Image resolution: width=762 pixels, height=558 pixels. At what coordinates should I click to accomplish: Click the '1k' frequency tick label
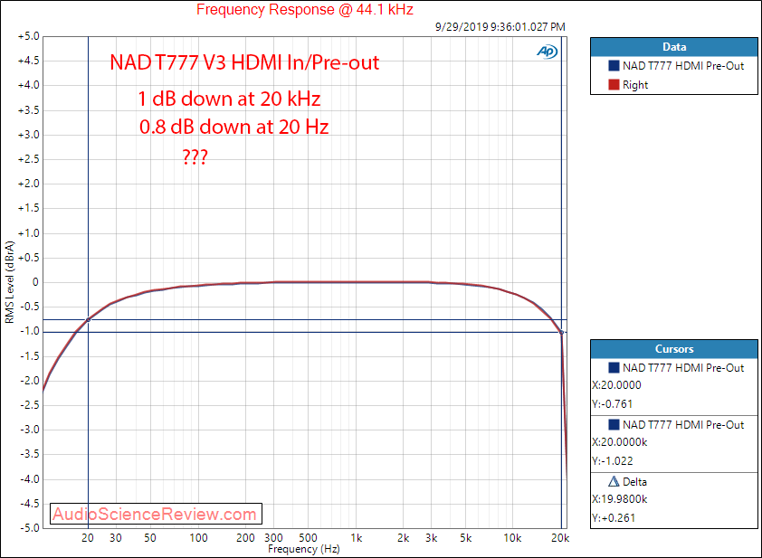pyautogui.click(x=357, y=538)
